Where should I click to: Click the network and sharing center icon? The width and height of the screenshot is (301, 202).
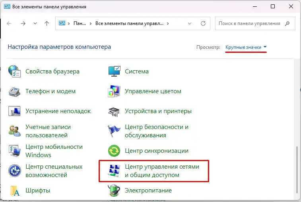click(x=114, y=171)
